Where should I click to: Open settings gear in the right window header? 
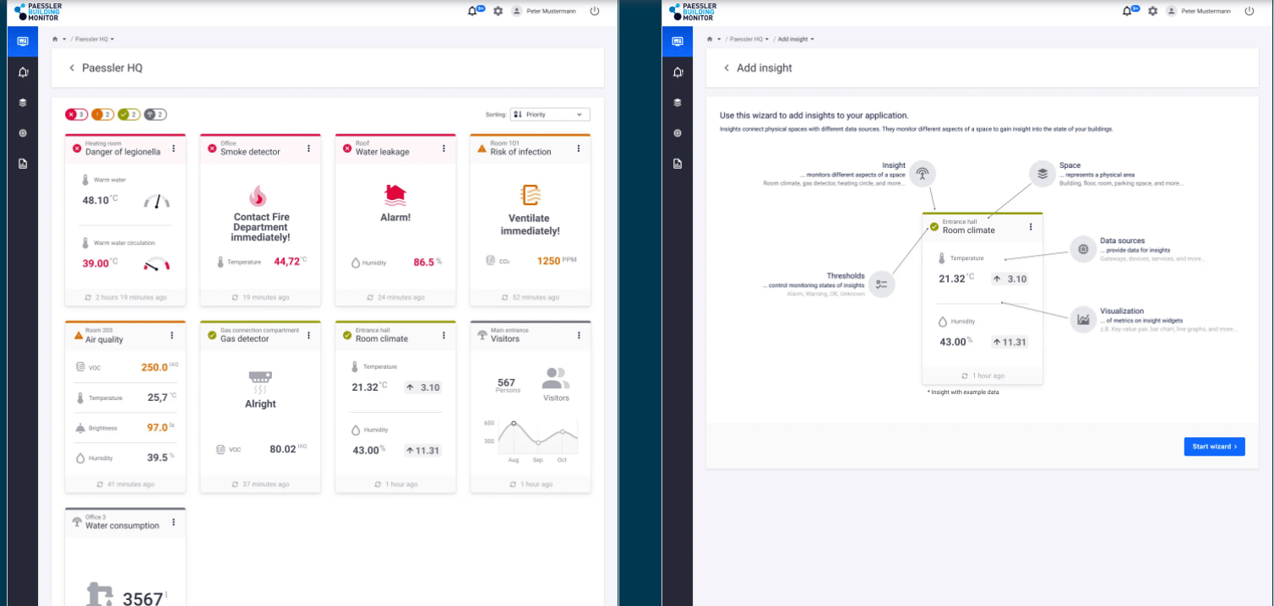(x=1152, y=11)
